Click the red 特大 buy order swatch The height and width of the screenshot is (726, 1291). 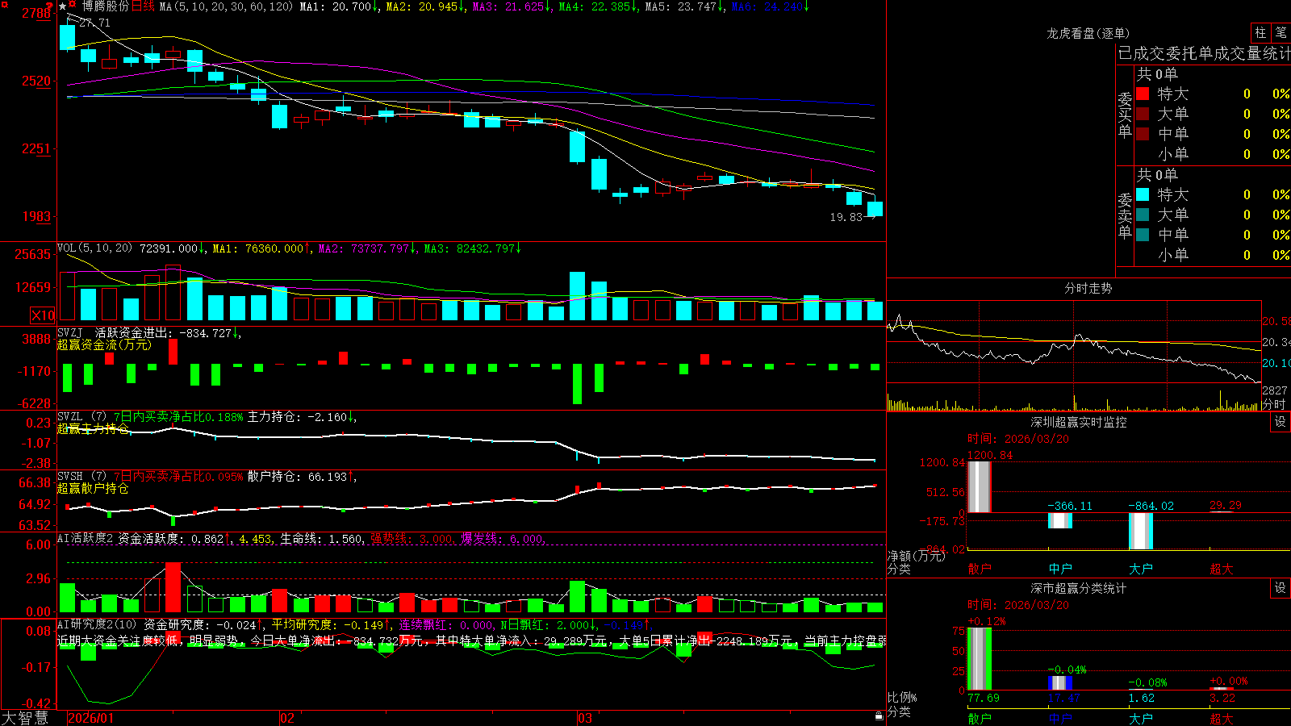coord(1143,94)
